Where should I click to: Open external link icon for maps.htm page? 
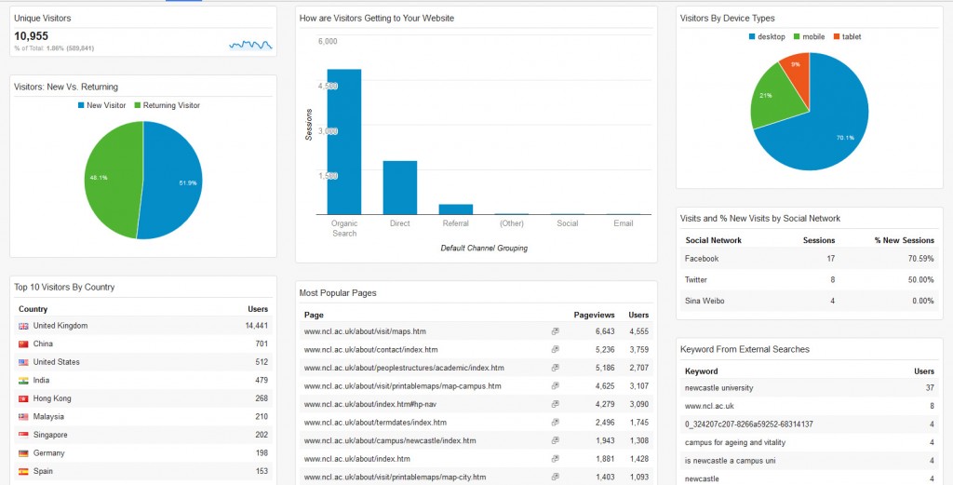click(555, 331)
